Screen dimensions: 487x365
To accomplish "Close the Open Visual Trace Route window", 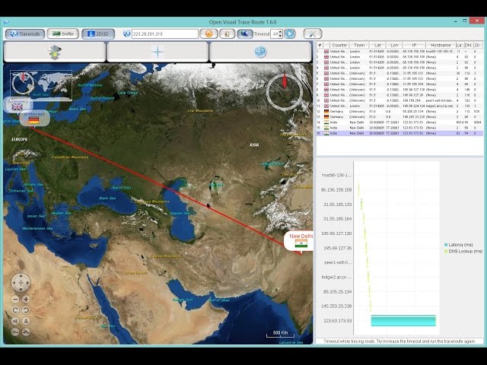I will [477, 21].
